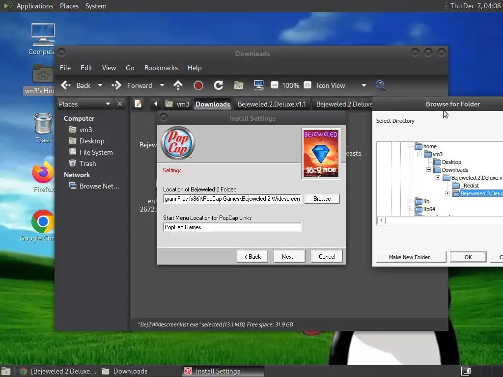The image size is (503, 377).
Task: Open the File menu
Action: click(65, 68)
